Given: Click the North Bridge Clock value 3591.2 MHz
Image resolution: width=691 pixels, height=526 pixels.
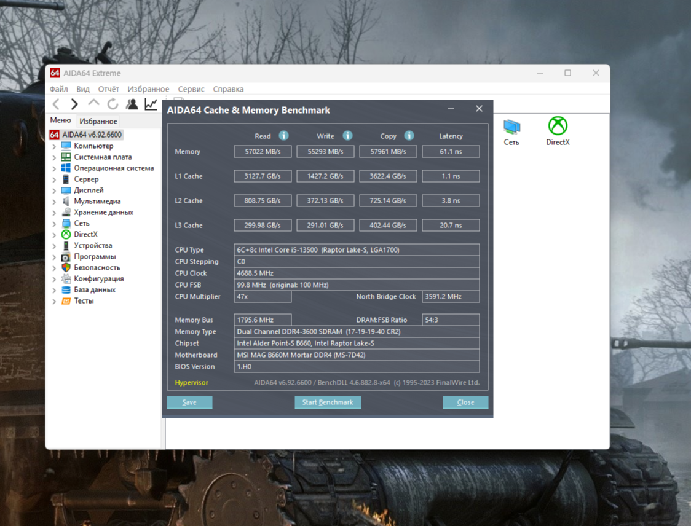Looking at the screenshot, I should click(x=451, y=296).
